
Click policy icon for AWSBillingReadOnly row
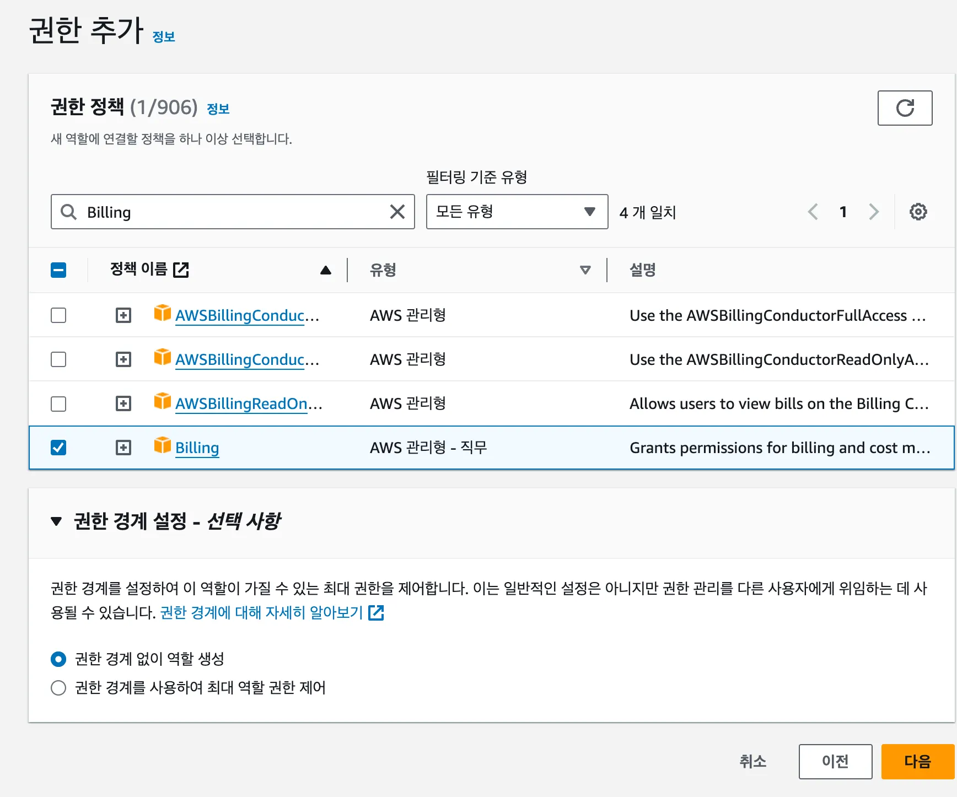tap(162, 401)
